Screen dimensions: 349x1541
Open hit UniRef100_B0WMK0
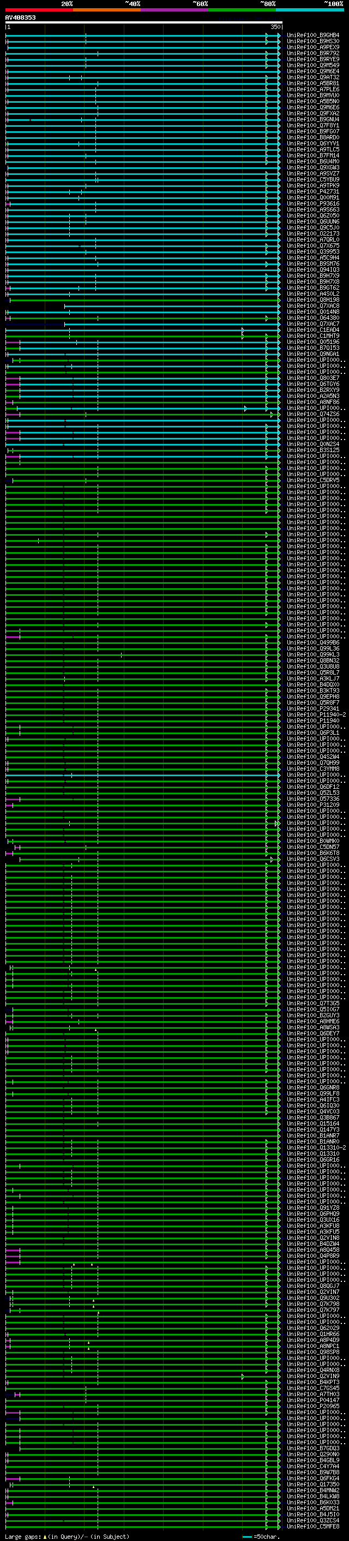tap(313, 841)
